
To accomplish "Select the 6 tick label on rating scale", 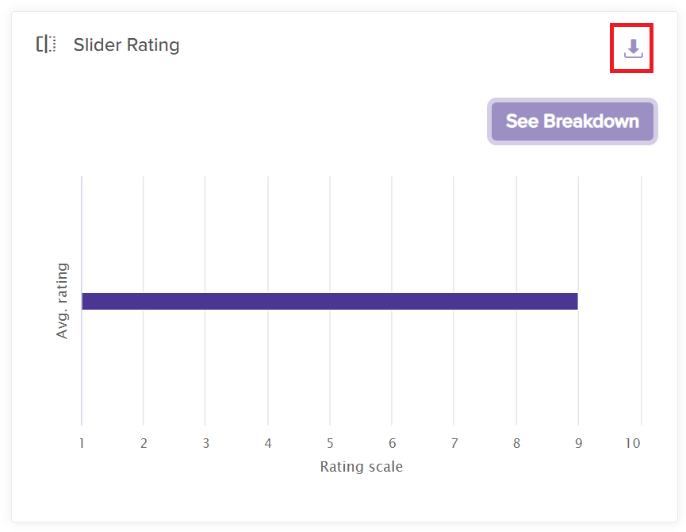I will [x=392, y=443].
